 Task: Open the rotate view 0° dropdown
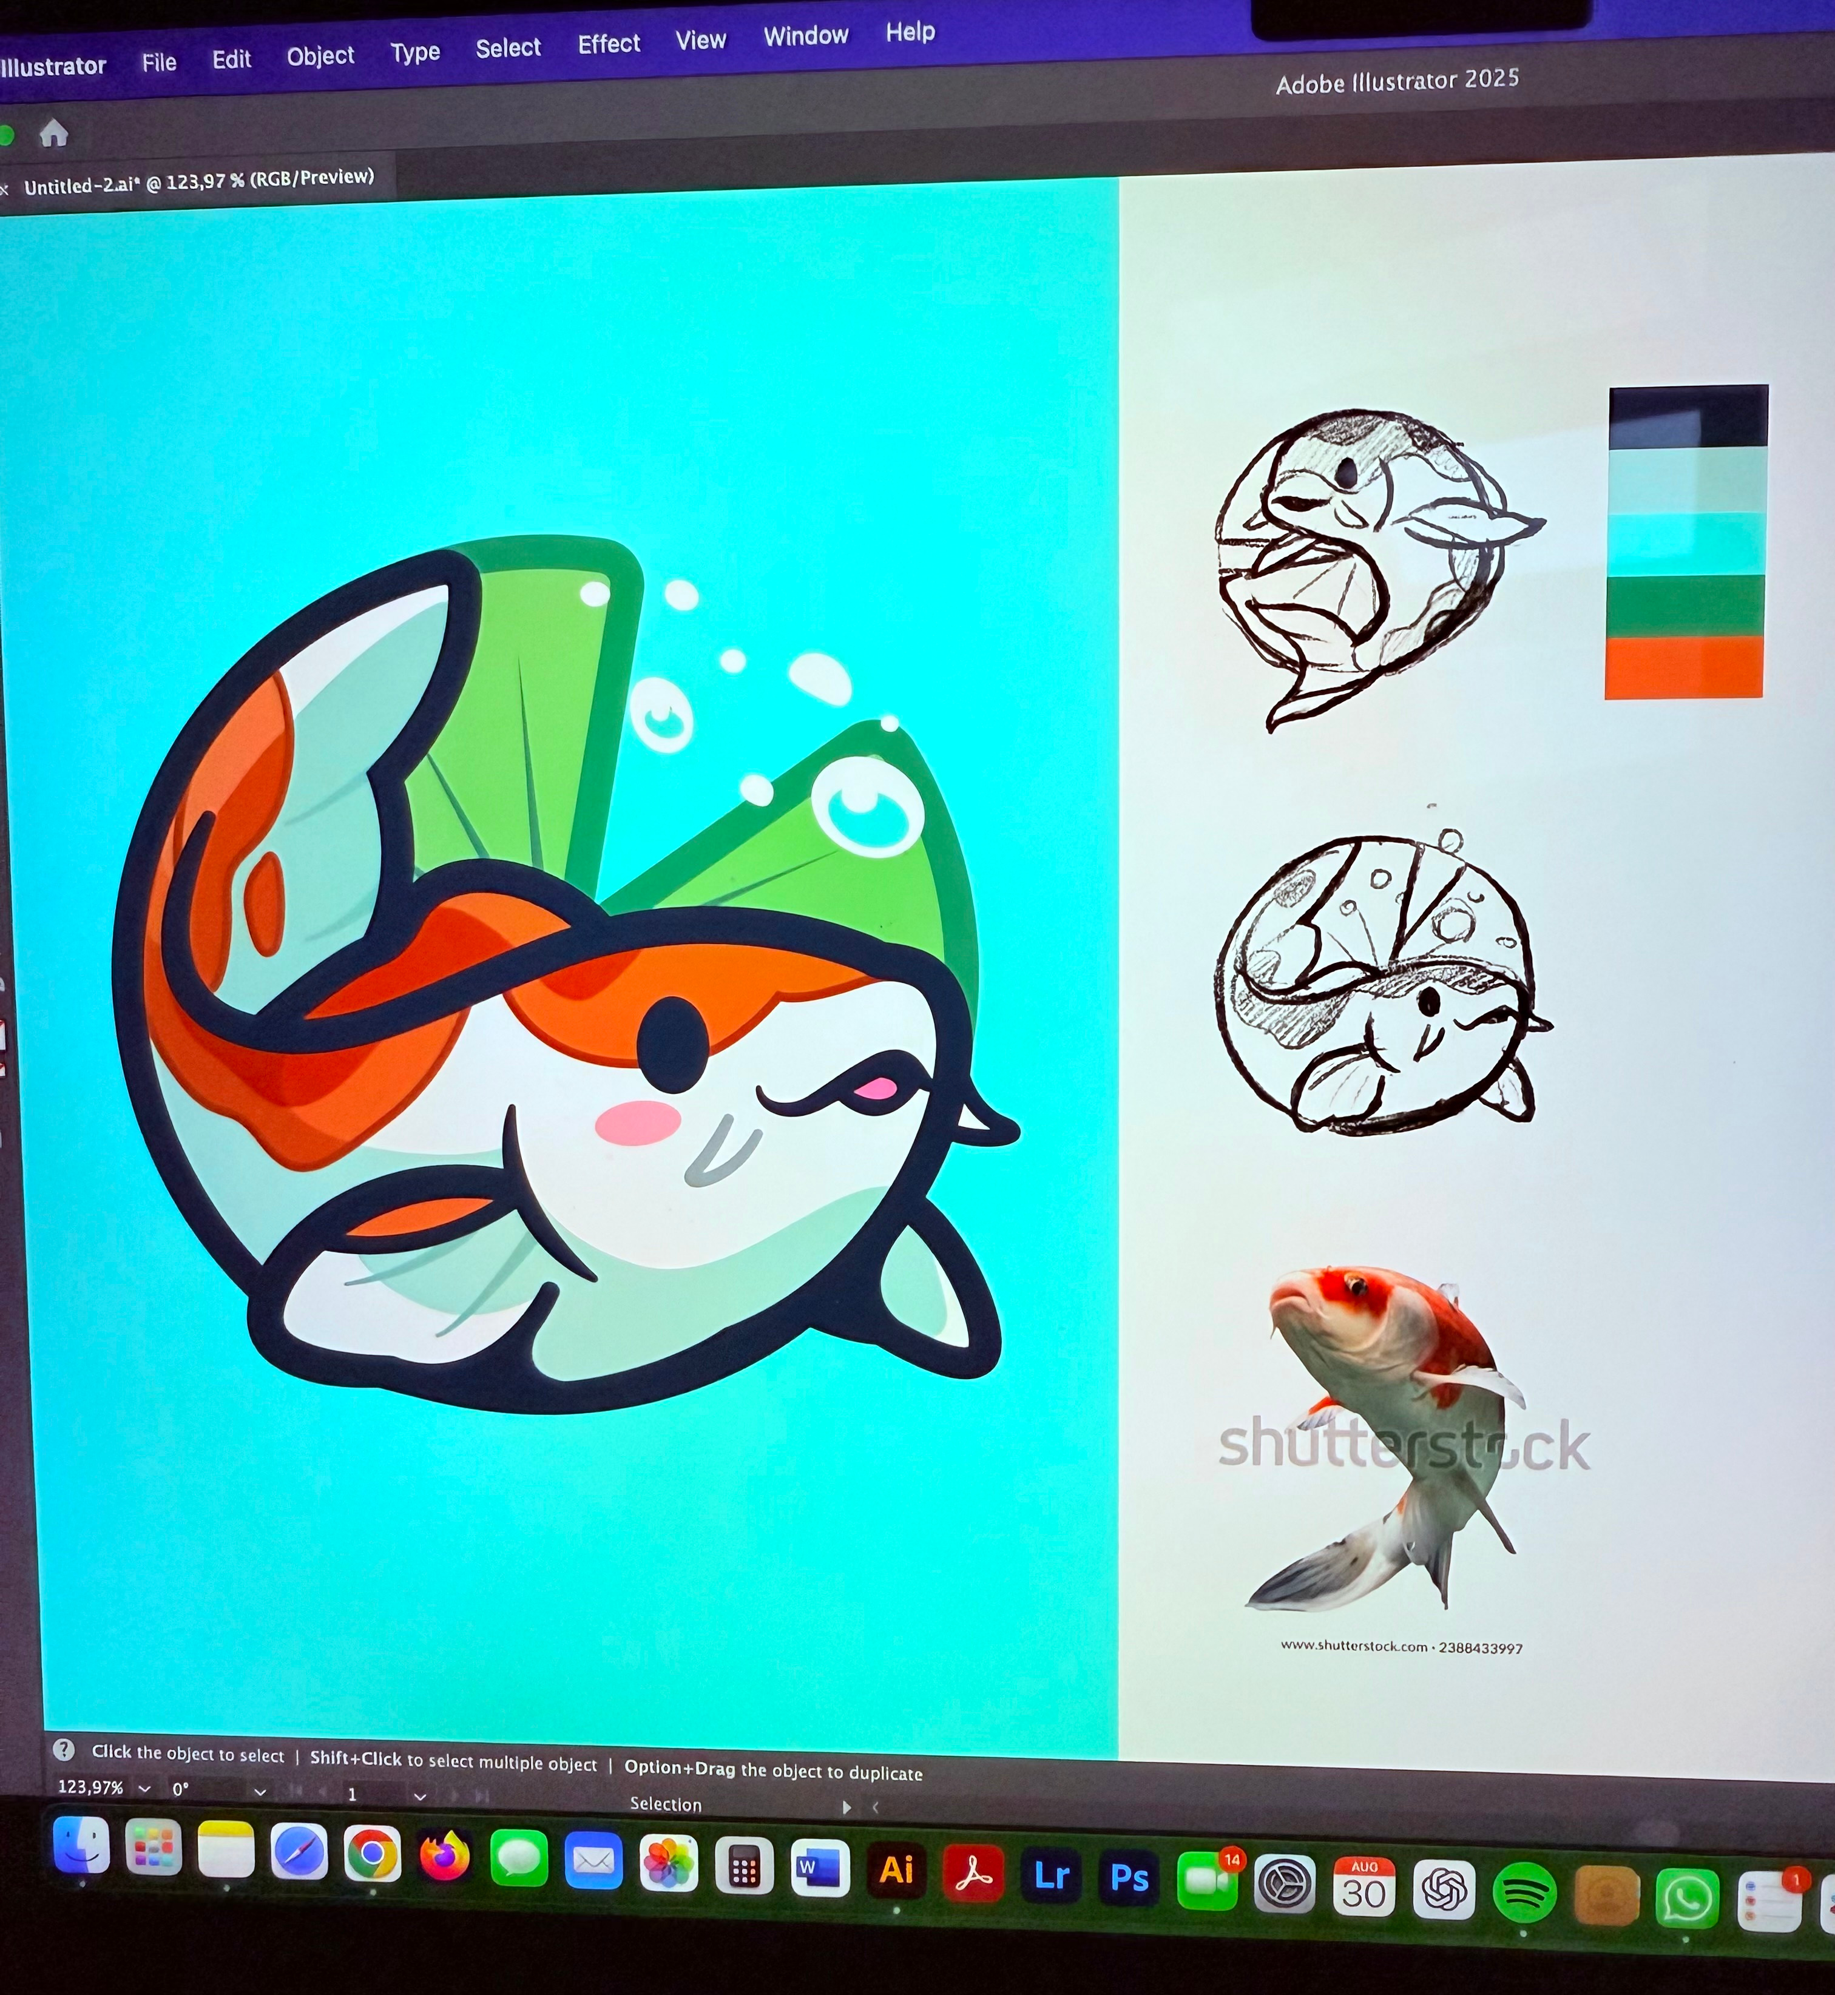[x=260, y=1791]
